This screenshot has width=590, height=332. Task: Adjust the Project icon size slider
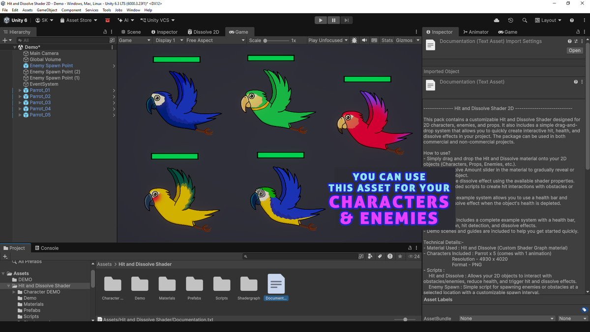click(405, 320)
